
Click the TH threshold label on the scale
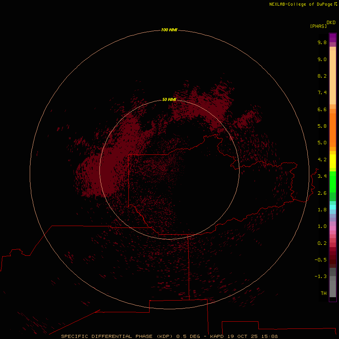tap(324, 293)
